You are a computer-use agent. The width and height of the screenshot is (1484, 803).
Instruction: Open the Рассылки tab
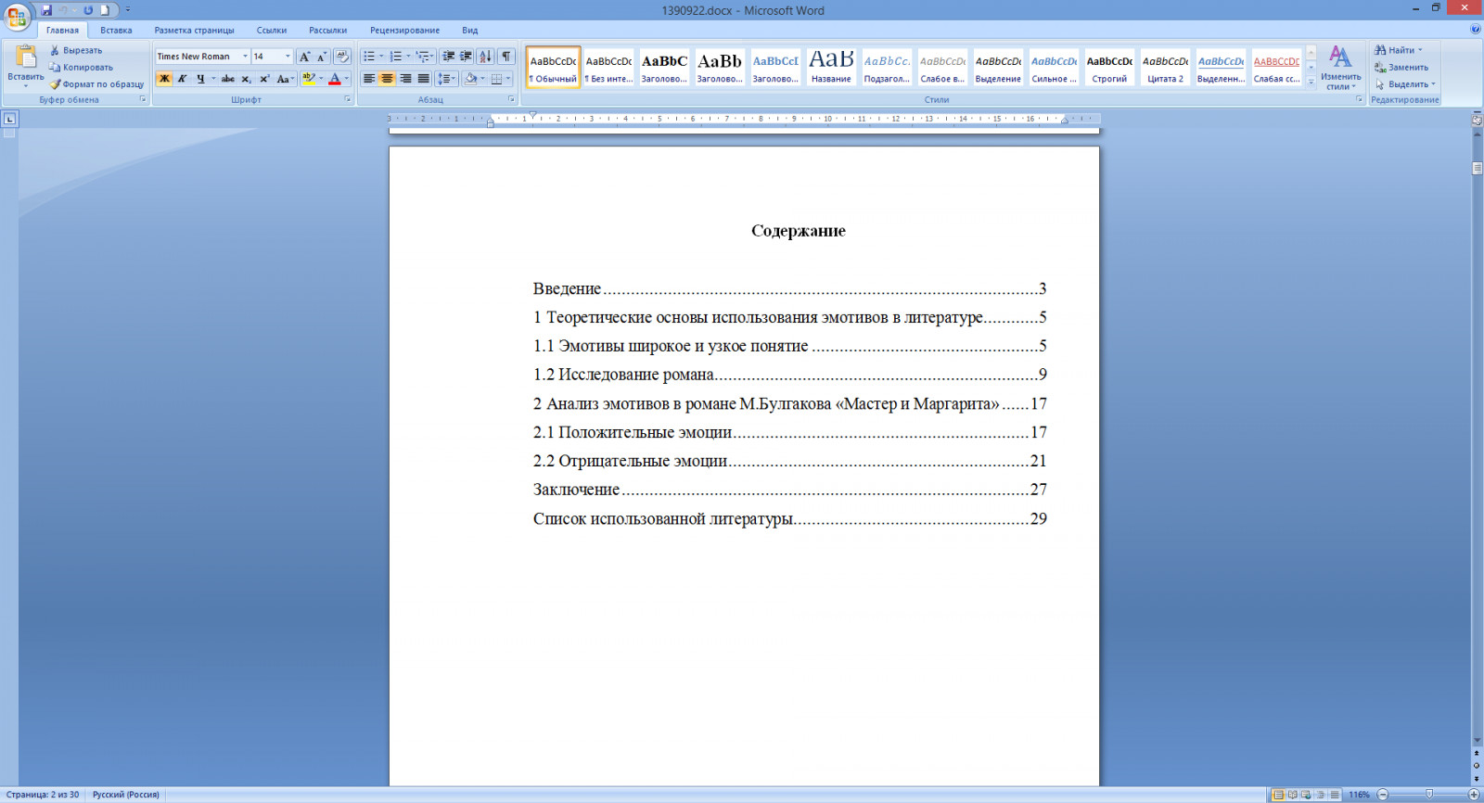pos(327,30)
